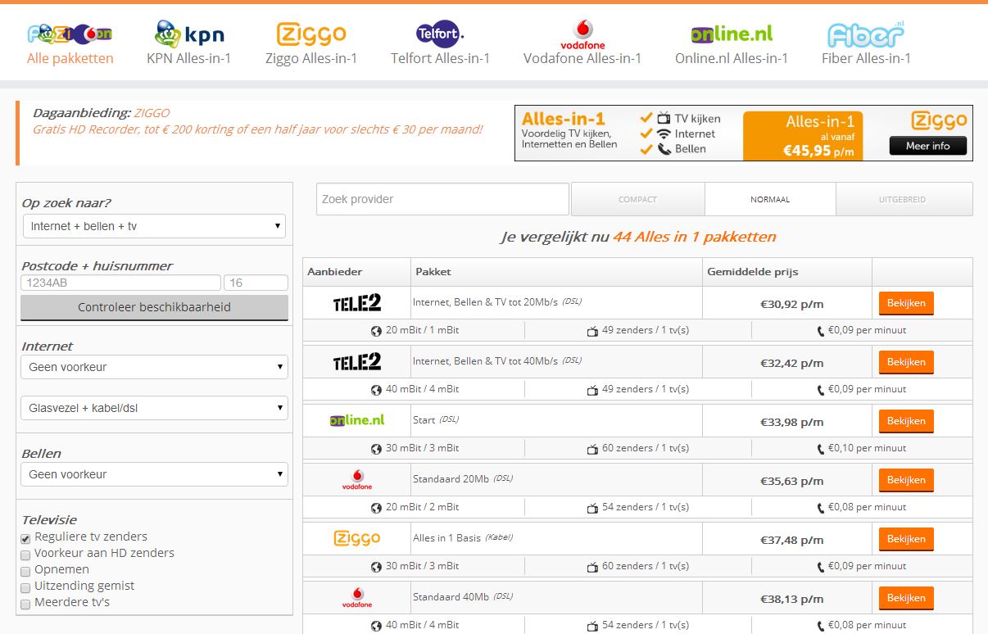Click globe icon under Ziggo Alles in 1 Basis
The image size is (988, 634).
click(376, 567)
